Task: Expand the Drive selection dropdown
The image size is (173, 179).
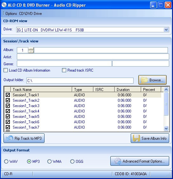Action: pos(166,30)
